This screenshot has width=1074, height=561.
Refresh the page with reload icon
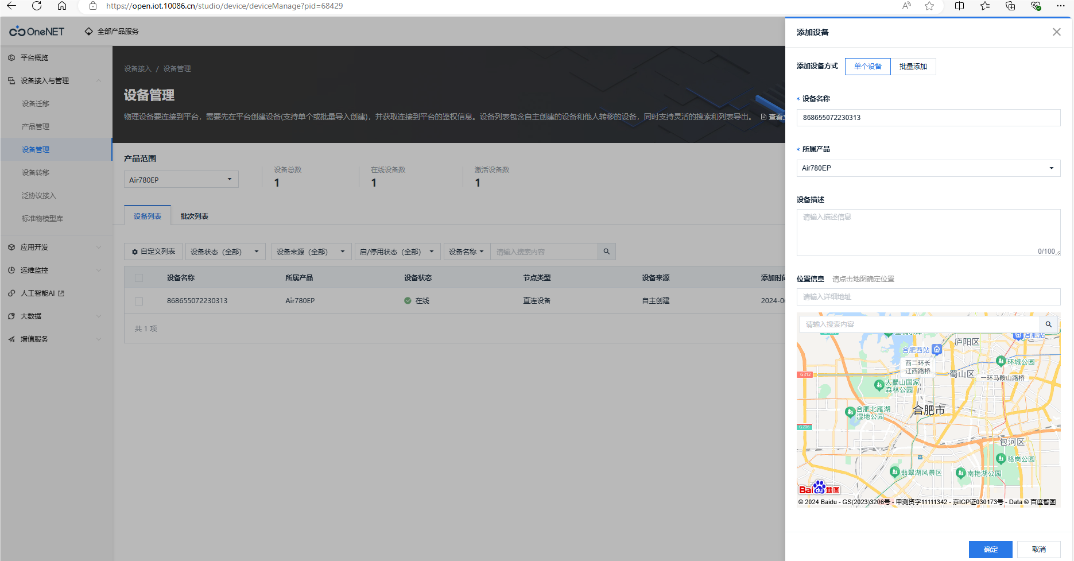(x=37, y=6)
